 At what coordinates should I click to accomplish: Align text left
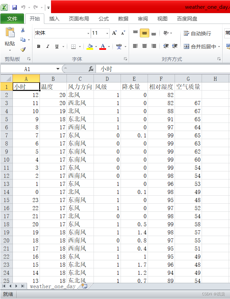click(x=135, y=46)
